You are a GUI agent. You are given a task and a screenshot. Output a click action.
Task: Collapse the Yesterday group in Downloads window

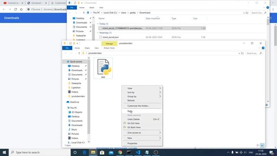coord(98,33)
